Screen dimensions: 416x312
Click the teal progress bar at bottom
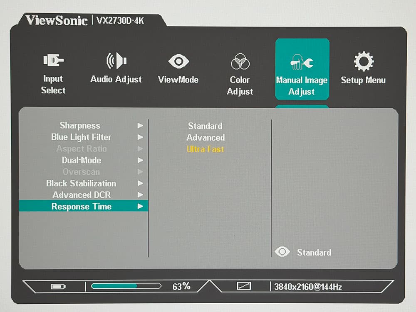126,286
